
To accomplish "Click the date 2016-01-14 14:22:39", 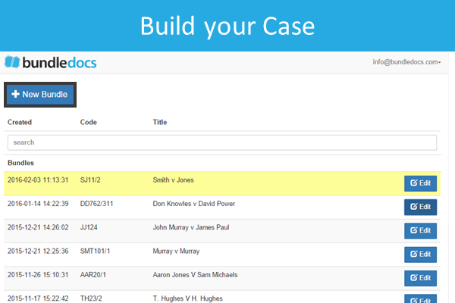I will point(38,204).
